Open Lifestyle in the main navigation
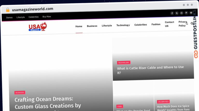Screen dimensions: 199x111 pyautogui.click(x=107, y=26)
